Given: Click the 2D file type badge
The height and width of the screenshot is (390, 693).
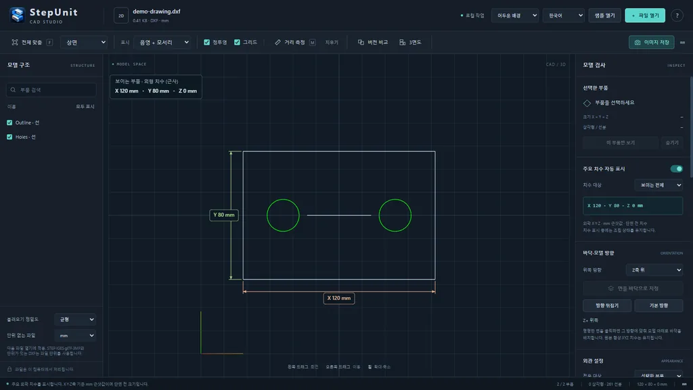Looking at the screenshot, I should (120, 16).
